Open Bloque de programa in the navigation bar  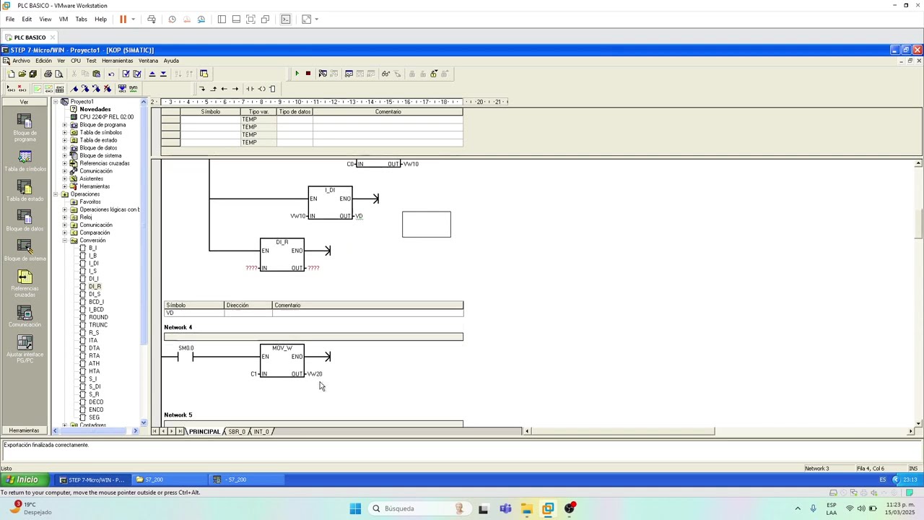[25, 128]
